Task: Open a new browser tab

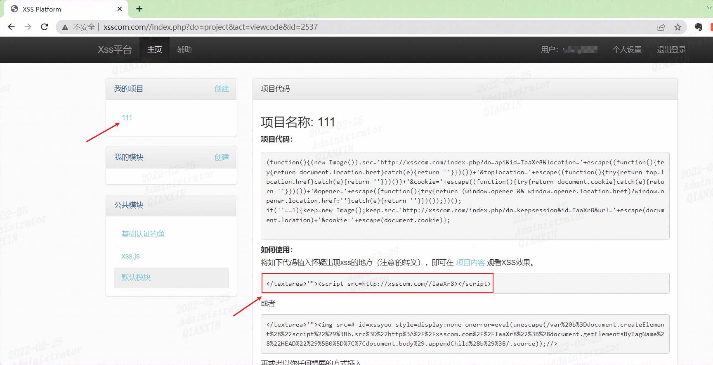Action: pyautogui.click(x=139, y=9)
